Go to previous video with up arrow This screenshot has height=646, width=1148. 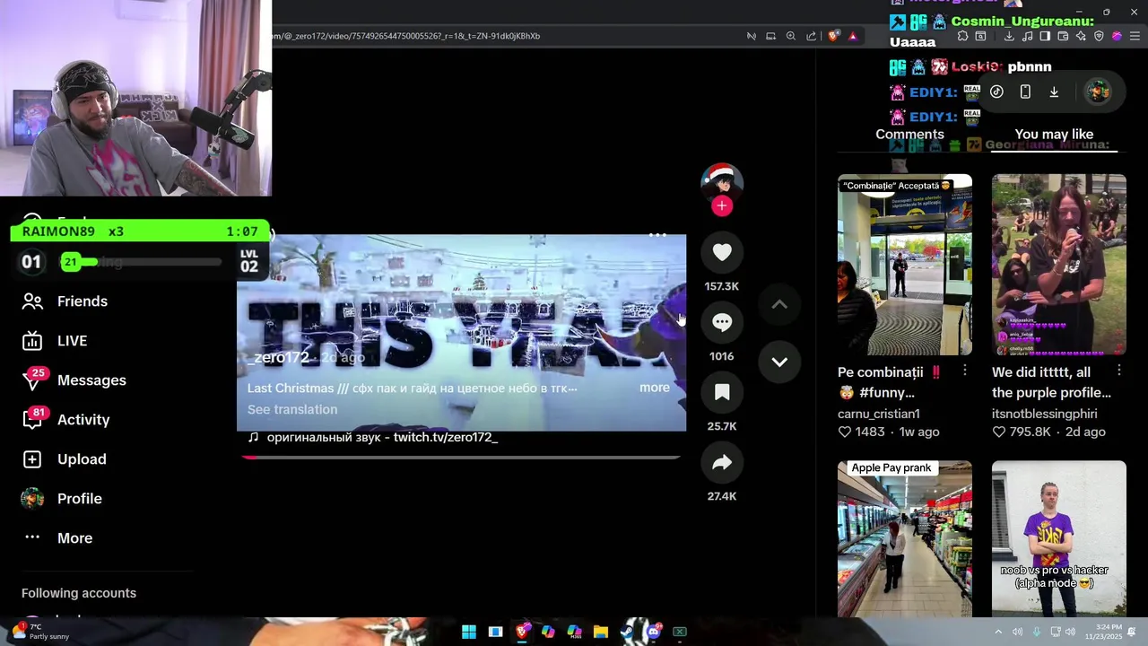779,305
